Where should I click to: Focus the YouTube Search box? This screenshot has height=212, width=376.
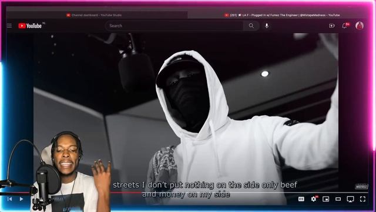(174, 26)
